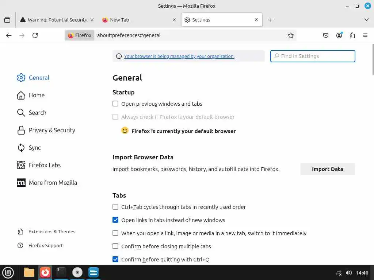The width and height of the screenshot is (374, 280).
Task: Click the disc application icon in taskbar
Action: [x=77, y=272]
